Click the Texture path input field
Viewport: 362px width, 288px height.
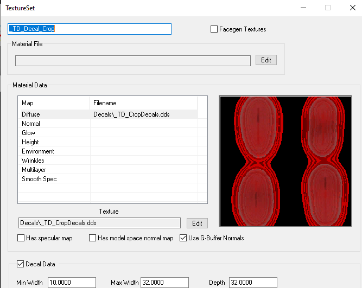tap(99, 223)
